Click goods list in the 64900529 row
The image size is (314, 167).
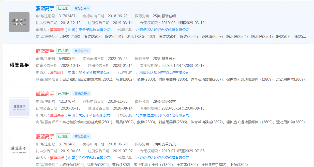coord(185,79)
